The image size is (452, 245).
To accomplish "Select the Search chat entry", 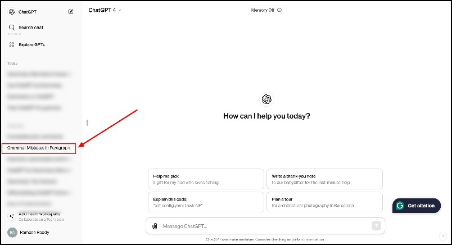I will 31,28.
